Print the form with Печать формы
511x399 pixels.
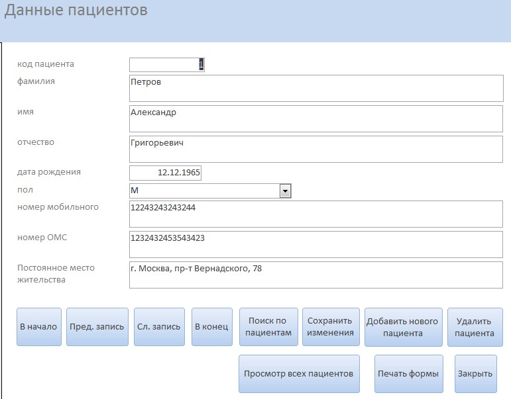click(409, 374)
